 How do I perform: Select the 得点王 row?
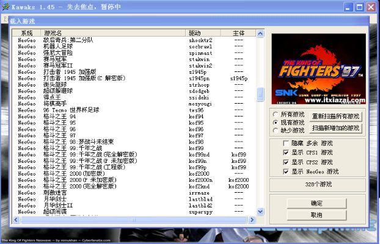pyautogui.click(x=134, y=98)
